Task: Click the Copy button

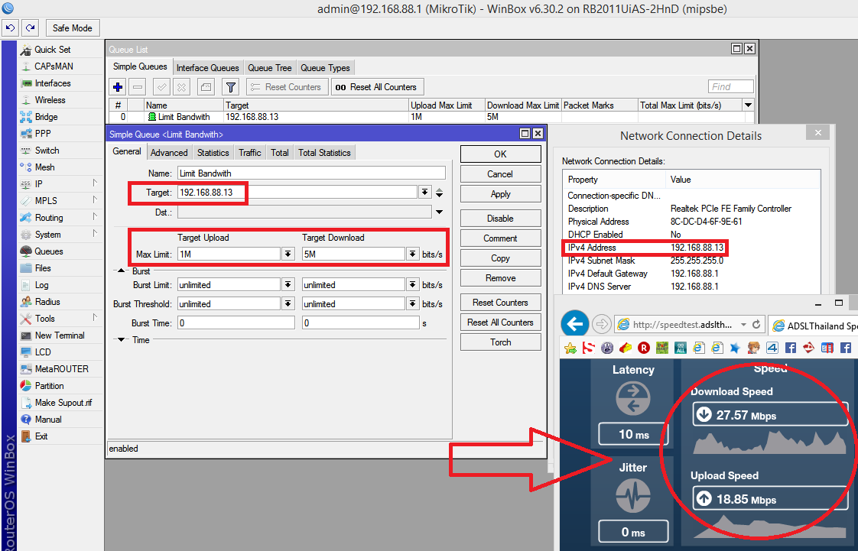Action: coord(500,258)
